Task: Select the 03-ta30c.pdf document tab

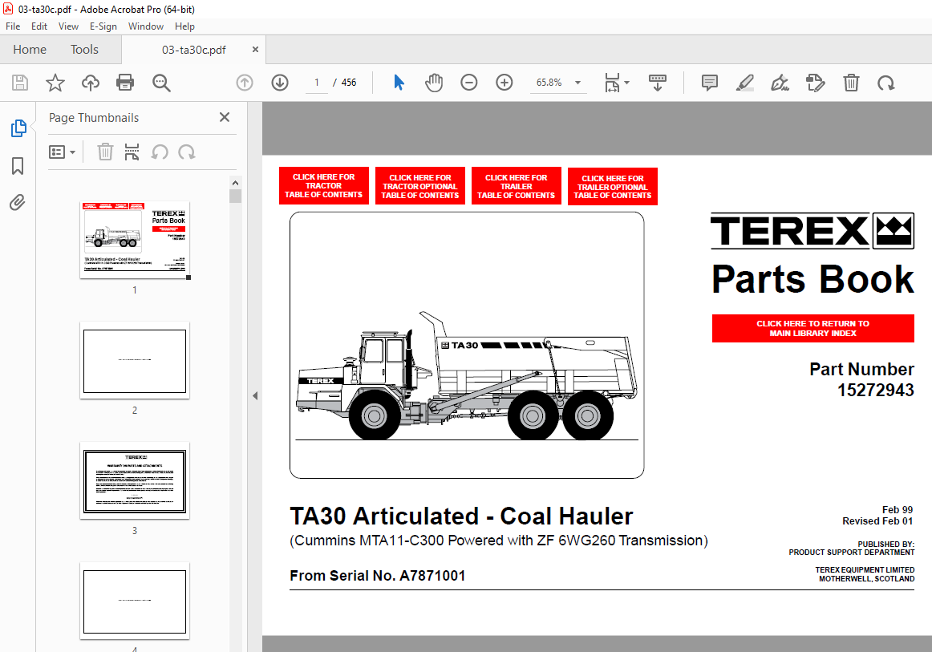Action: tap(194, 50)
